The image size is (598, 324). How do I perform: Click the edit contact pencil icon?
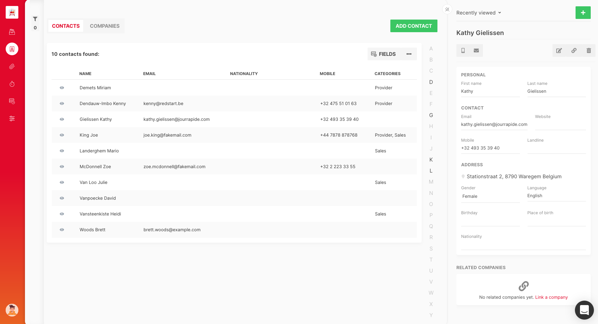559,50
